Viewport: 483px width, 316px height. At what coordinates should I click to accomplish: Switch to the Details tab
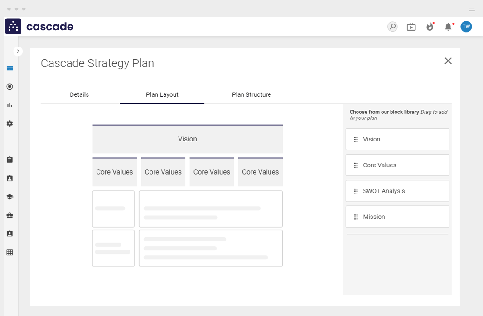pos(79,94)
